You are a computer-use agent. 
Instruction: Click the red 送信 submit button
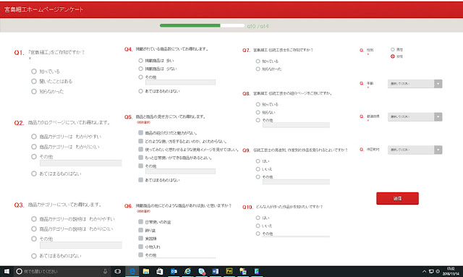397,198
